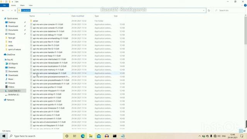Screen dimensions: 247x139
Task: Select api-ms-win-core-datetime-l1-1-0.dll file
Action: (49, 31)
